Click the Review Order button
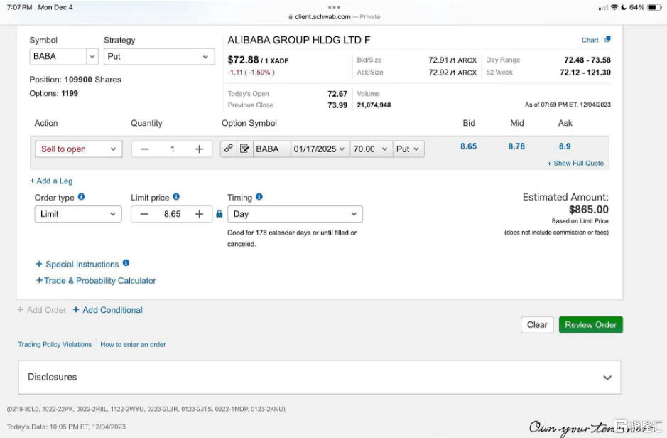667x438 pixels. click(x=590, y=325)
